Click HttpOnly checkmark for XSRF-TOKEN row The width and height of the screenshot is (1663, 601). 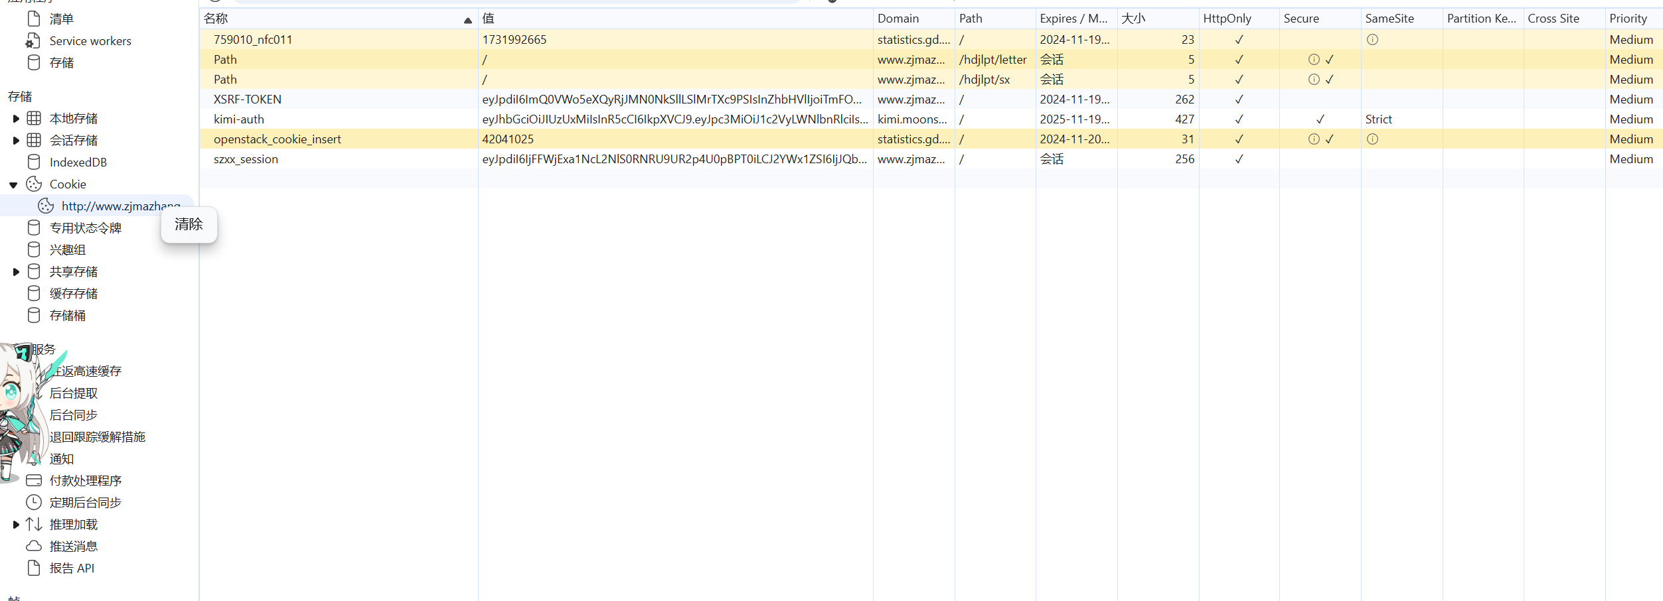[x=1239, y=100]
